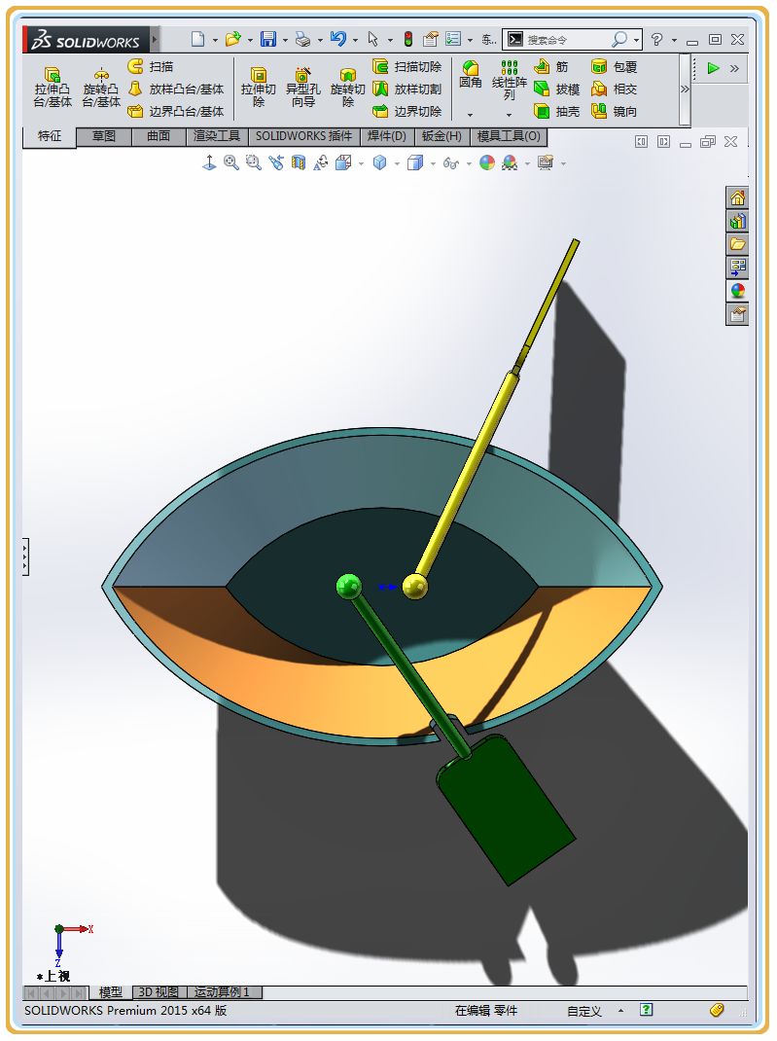
Task: Open the Help question mark dropdown arrow
Action: click(x=674, y=41)
